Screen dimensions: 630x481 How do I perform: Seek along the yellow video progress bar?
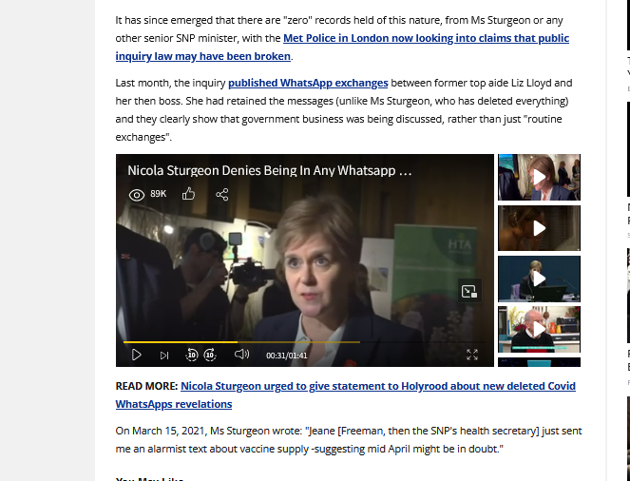pos(305,342)
